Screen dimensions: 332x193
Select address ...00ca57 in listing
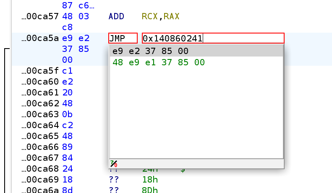pyautogui.click(x=41, y=17)
